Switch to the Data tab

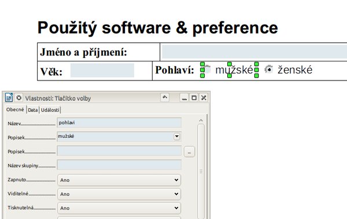(x=33, y=110)
